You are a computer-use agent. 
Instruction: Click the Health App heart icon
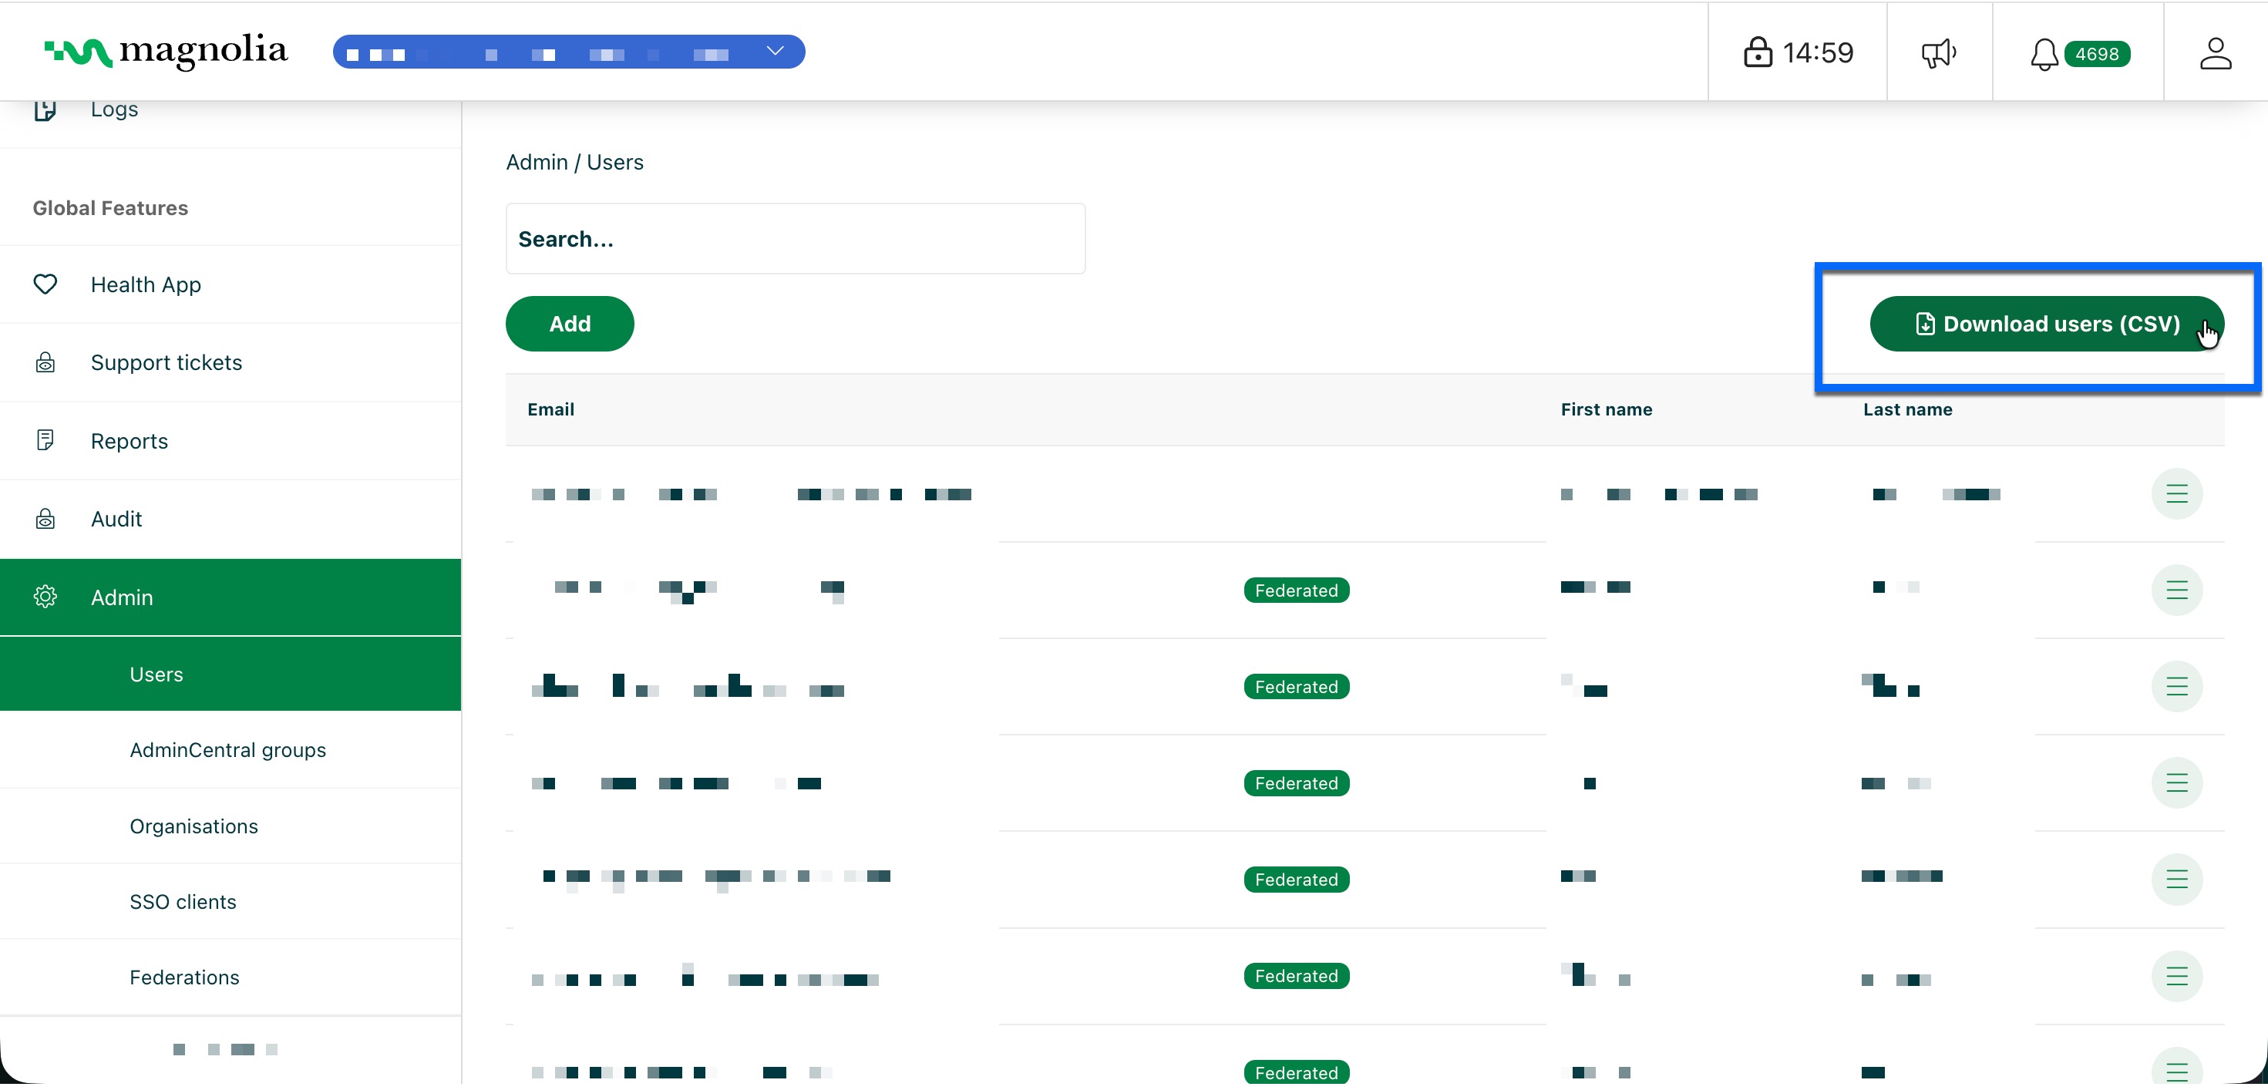(x=45, y=284)
